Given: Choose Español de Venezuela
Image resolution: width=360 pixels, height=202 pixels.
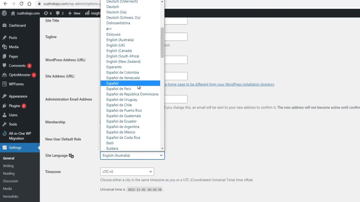Looking at the screenshot, I should 130,78.
